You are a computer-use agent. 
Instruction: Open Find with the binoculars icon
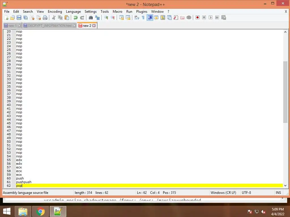point(91,18)
